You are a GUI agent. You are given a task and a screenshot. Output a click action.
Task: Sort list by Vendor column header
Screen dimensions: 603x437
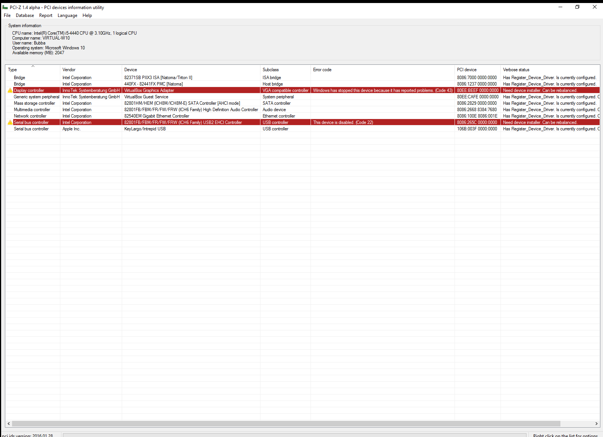pyautogui.click(x=91, y=70)
